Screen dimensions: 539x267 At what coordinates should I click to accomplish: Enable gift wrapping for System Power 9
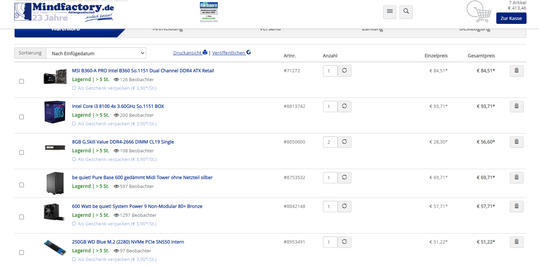(74, 224)
